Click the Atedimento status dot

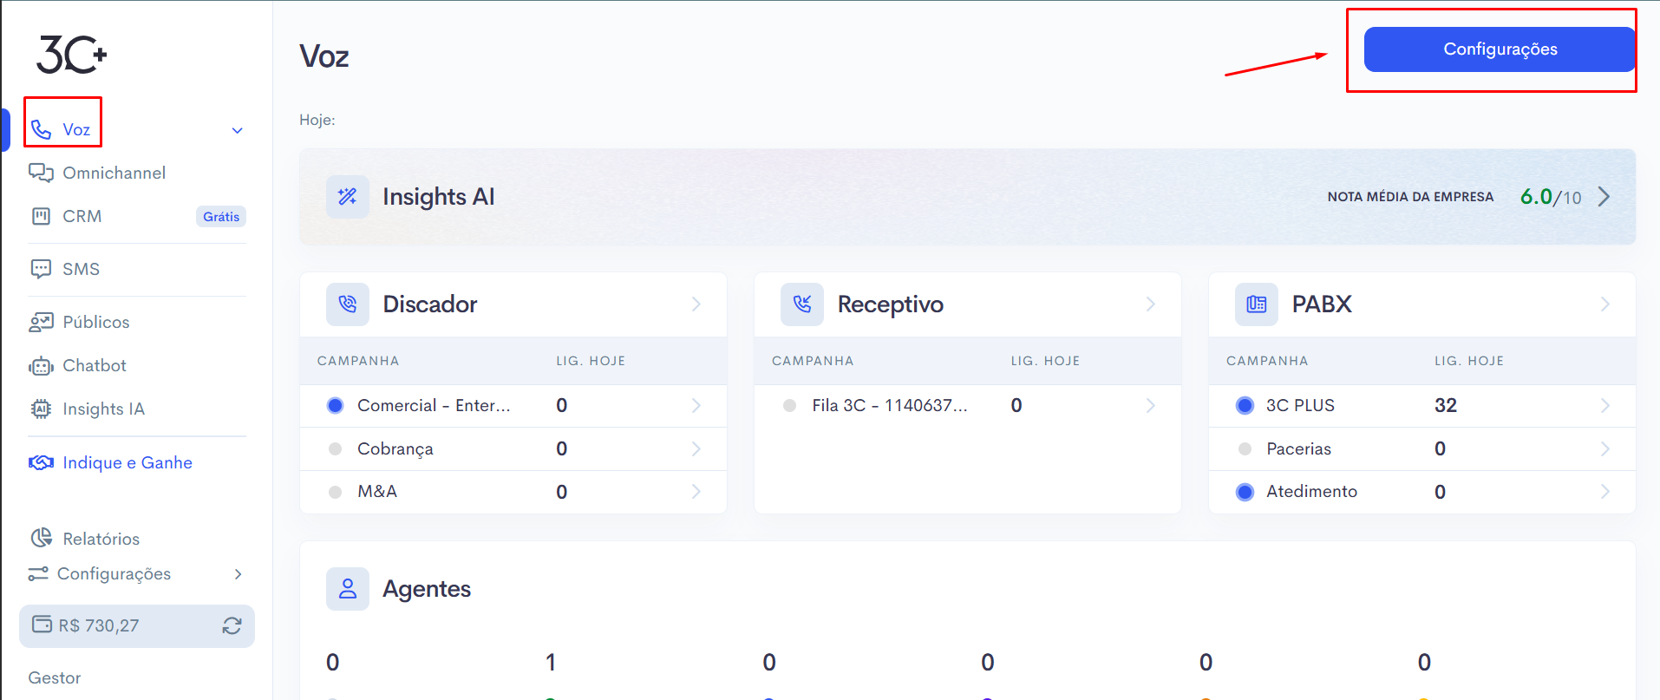coord(1245,492)
